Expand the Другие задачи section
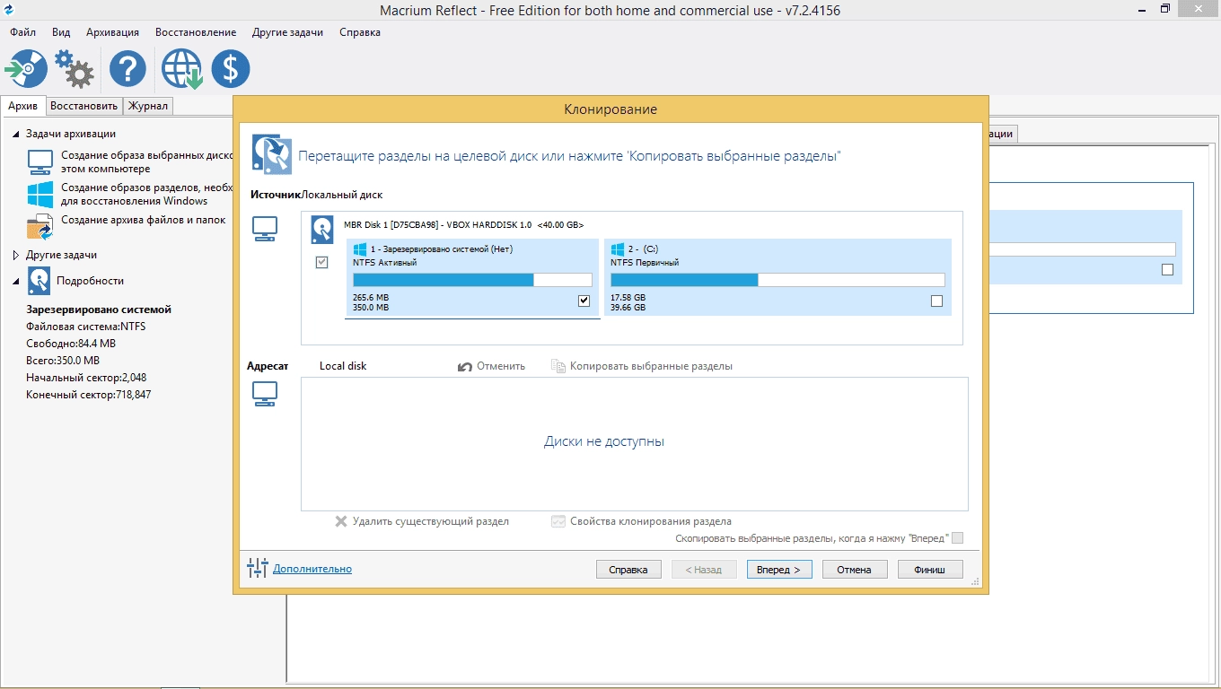Screen dimensions: 1221x689 pyautogui.click(x=16, y=255)
